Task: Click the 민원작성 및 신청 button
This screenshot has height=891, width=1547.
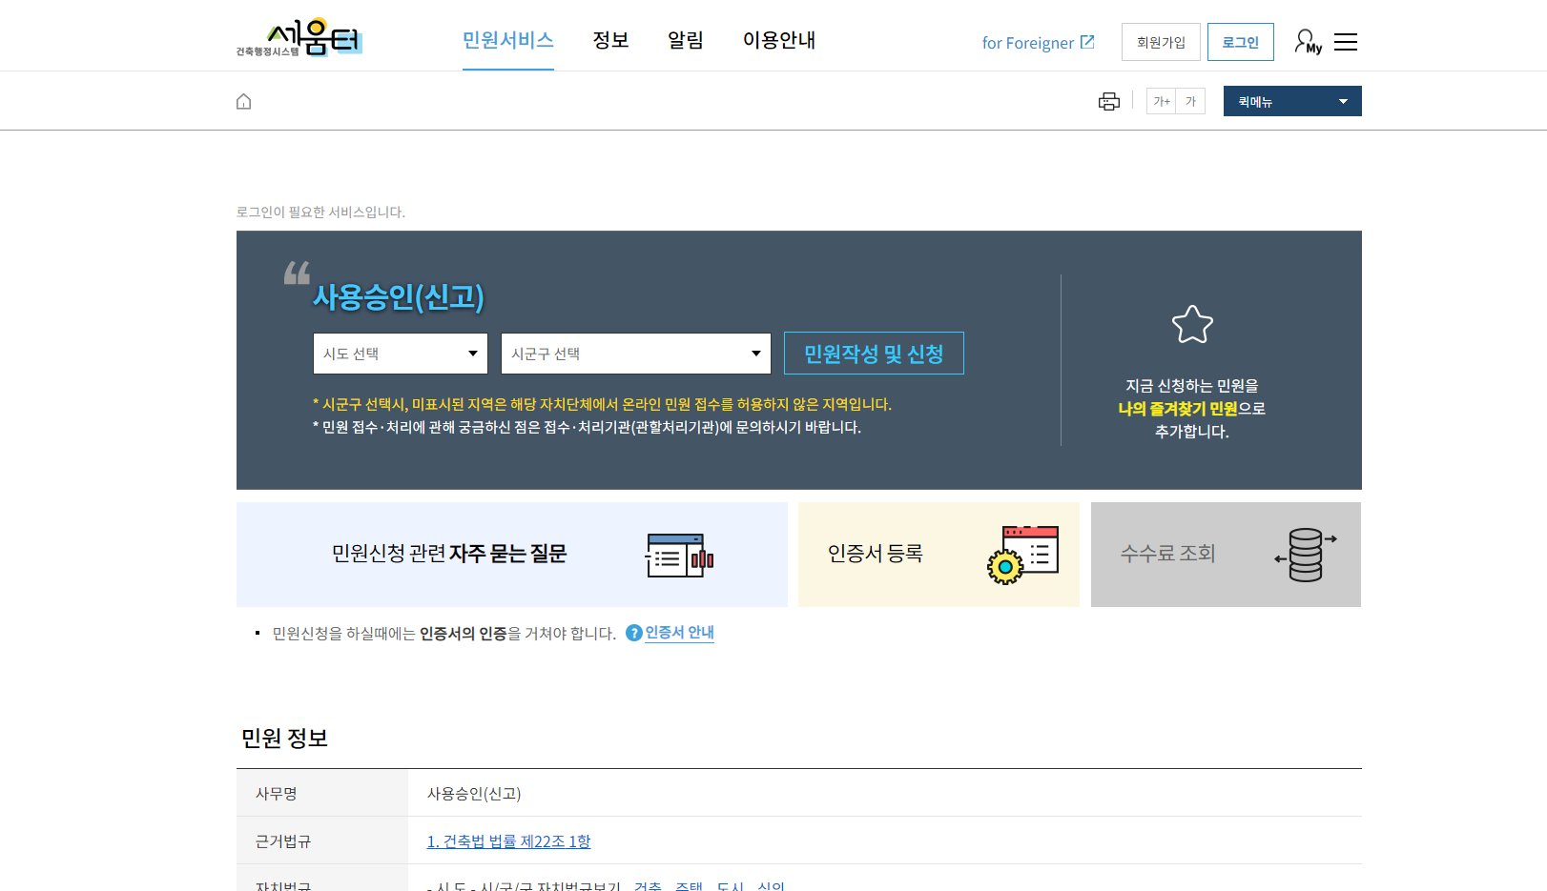Action: 873,353
